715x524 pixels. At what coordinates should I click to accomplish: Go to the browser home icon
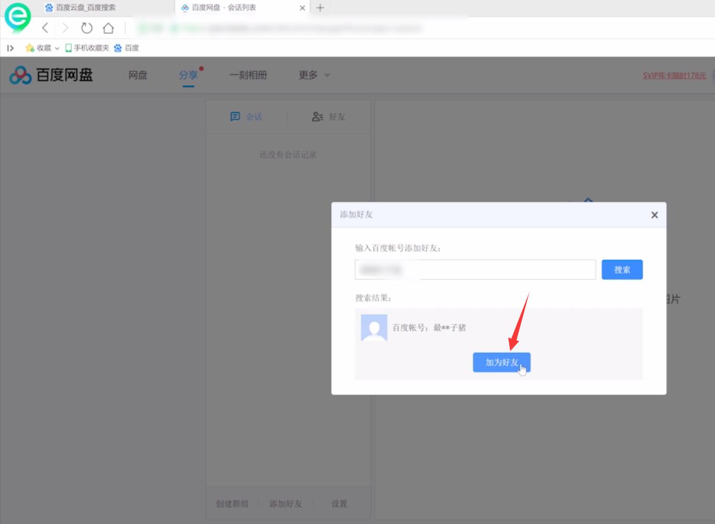pyautogui.click(x=108, y=28)
